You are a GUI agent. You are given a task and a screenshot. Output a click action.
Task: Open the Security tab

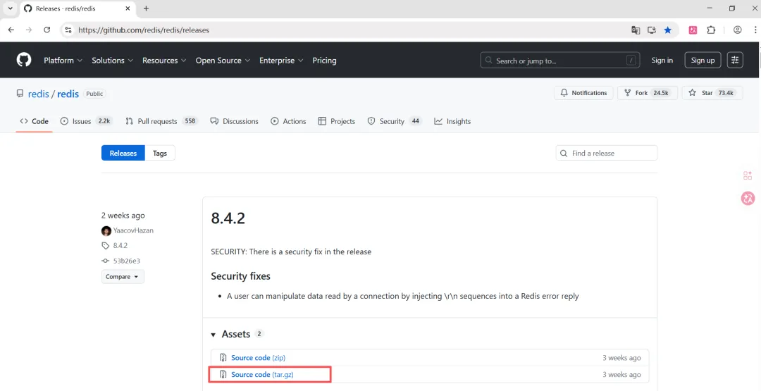click(x=394, y=121)
